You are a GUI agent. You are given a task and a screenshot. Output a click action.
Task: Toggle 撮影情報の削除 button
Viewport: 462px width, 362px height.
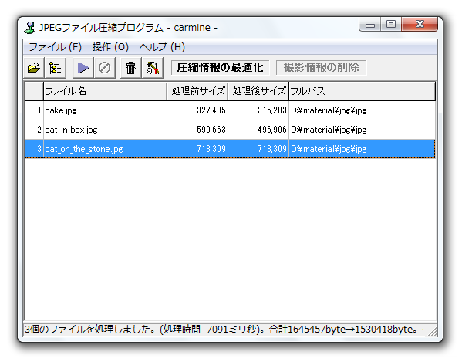tap(321, 67)
